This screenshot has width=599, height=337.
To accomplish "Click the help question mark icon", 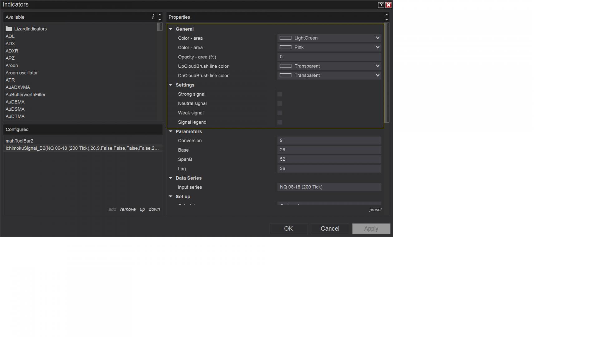I will point(381,5).
